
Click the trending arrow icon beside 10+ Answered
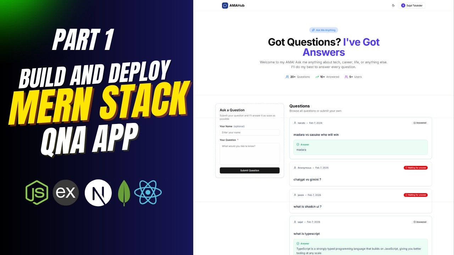317,77
